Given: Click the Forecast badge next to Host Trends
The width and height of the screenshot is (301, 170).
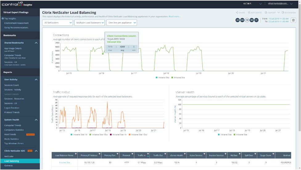Looking at the screenshot, I should tap(30, 135).
